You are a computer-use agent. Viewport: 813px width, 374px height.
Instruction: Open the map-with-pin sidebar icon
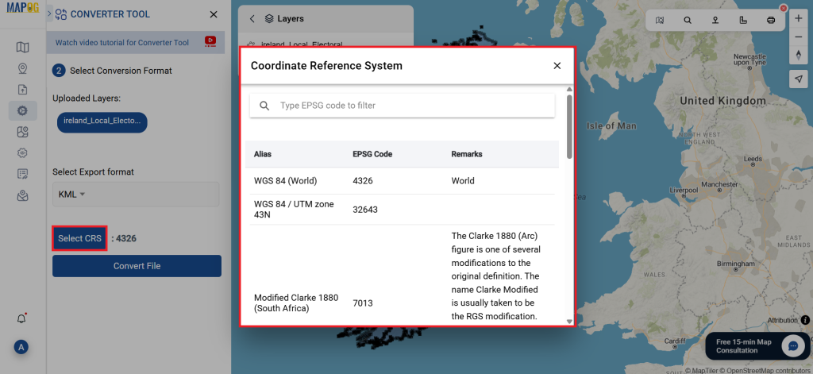(22, 132)
